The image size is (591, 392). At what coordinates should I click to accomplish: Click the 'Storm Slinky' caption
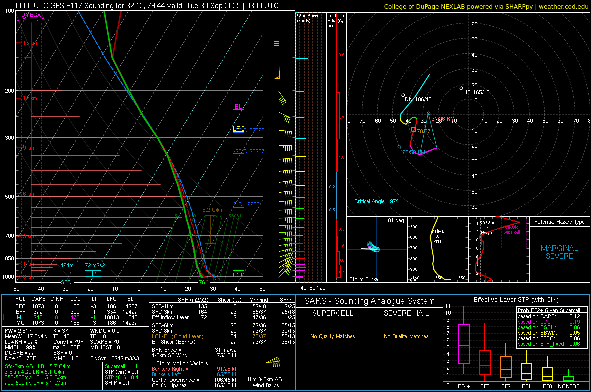pyautogui.click(x=364, y=279)
